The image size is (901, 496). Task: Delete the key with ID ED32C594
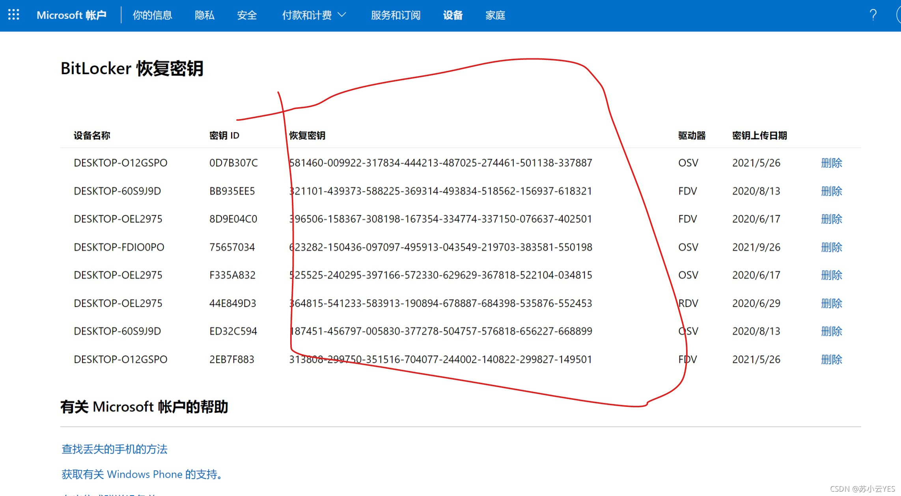[x=831, y=332]
